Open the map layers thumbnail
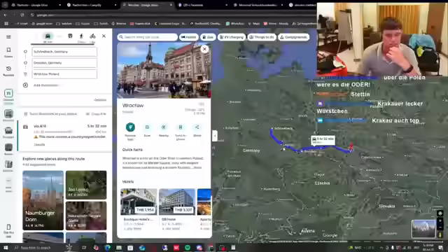 [423, 229]
